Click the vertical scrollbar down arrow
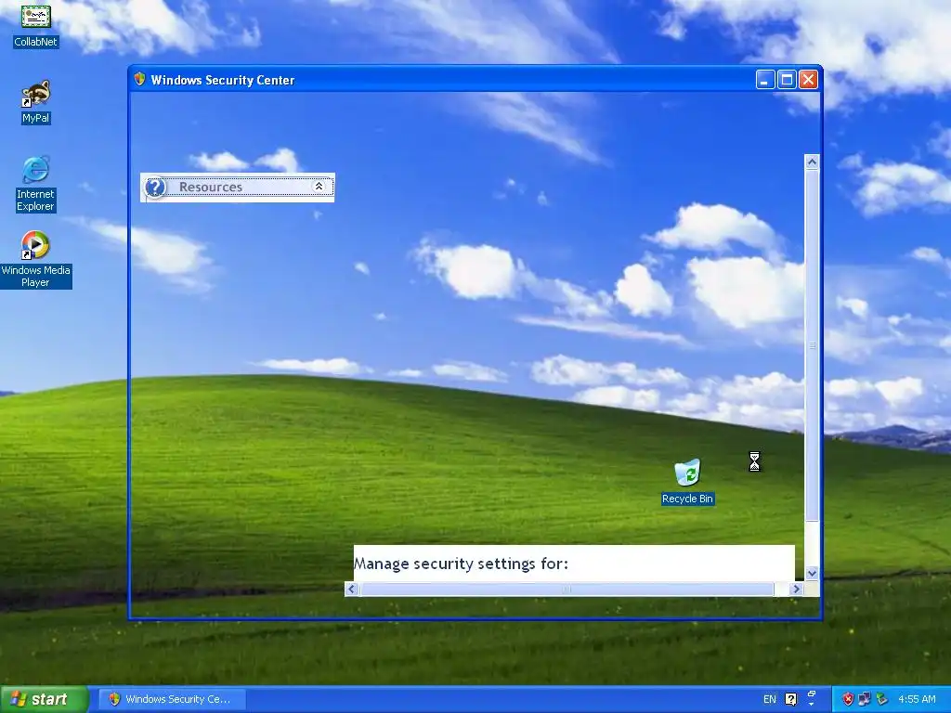The height and width of the screenshot is (713, 951). (x=812, y=573)
